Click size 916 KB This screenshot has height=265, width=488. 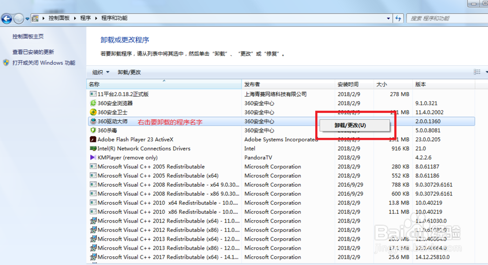tap(400, 149)
